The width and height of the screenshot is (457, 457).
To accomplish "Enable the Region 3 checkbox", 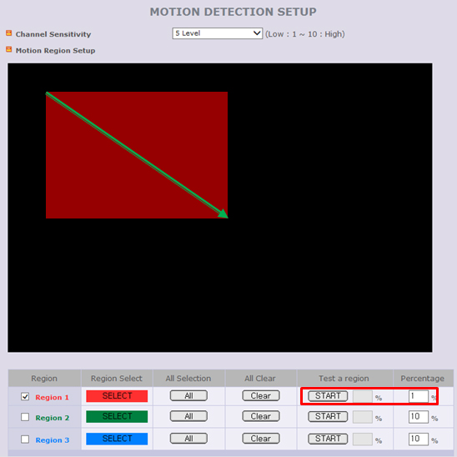I will tap(25, 439).
